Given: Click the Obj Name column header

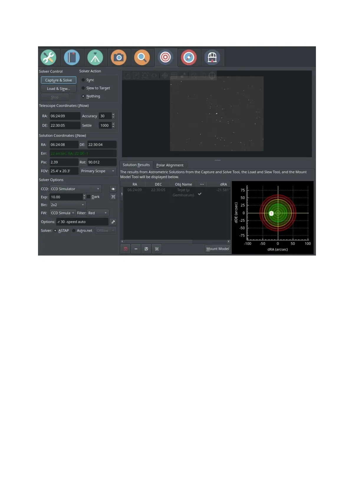Looking at the screenshot, I should (183, 184).
